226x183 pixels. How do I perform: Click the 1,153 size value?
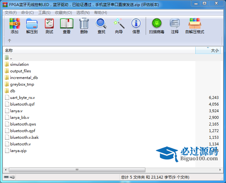click(214, 137)
